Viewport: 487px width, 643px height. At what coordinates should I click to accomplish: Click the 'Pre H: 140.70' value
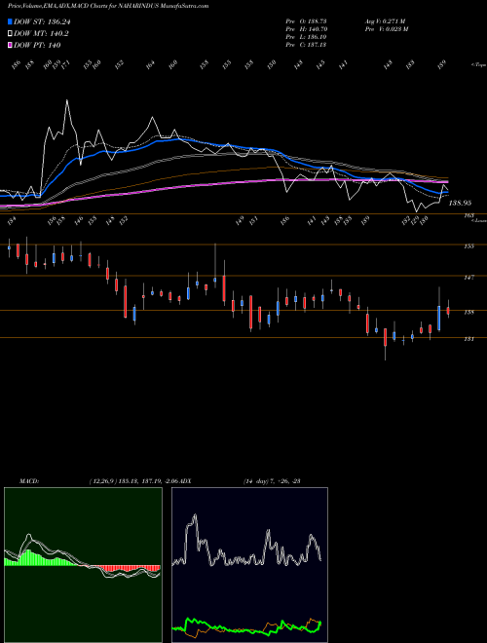(307, 29)
